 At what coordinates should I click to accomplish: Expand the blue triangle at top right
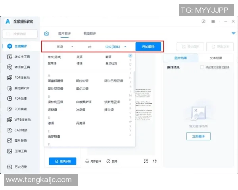coord(234,33)
